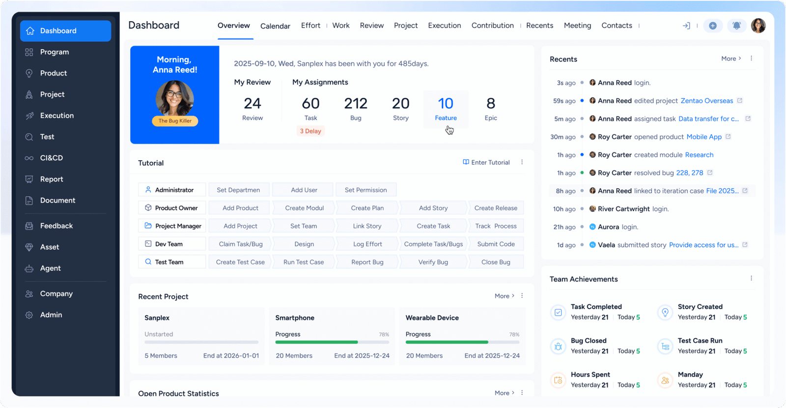Open external link icon beside Mobile App

[x=728, y=137]
